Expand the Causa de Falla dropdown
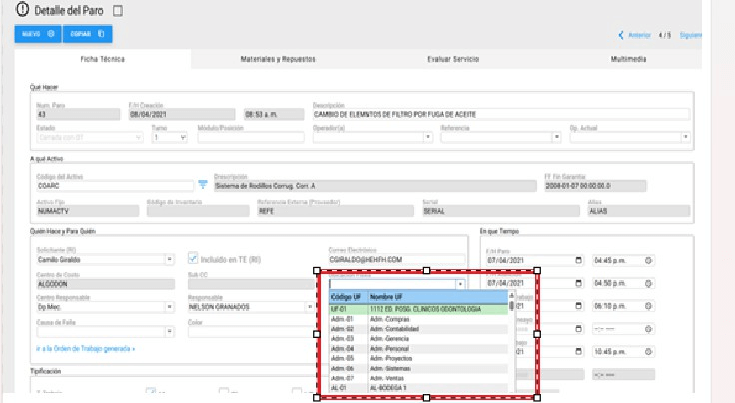735x403 pixels. (x=171, y=331)
